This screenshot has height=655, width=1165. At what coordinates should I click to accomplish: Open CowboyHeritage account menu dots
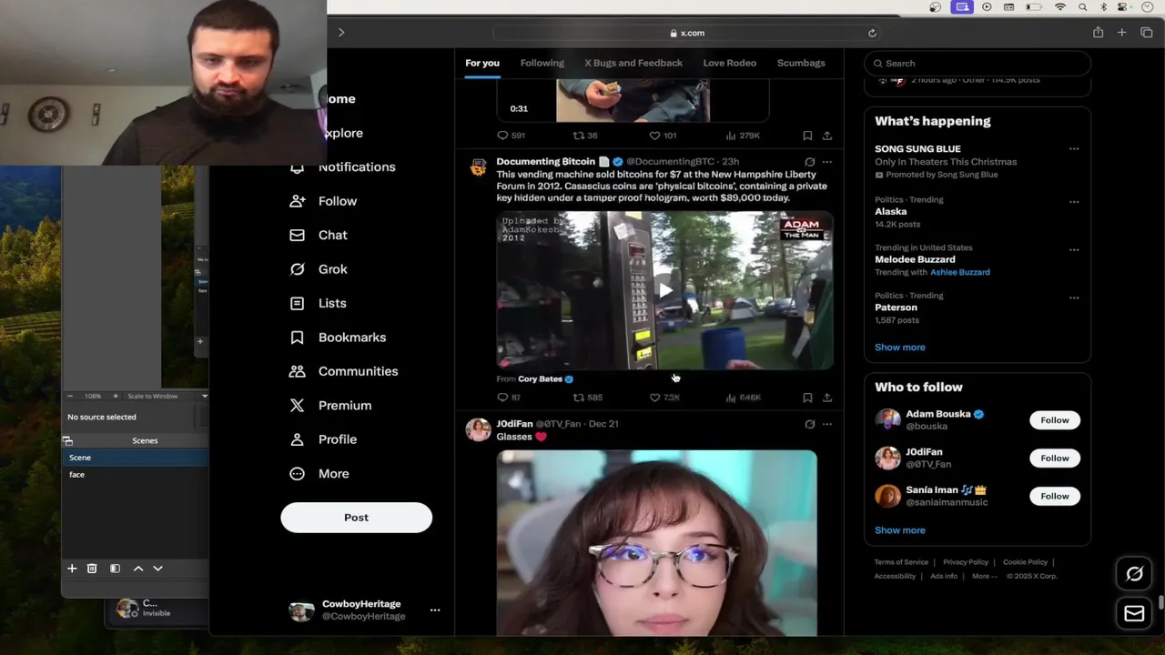(435, 610)
